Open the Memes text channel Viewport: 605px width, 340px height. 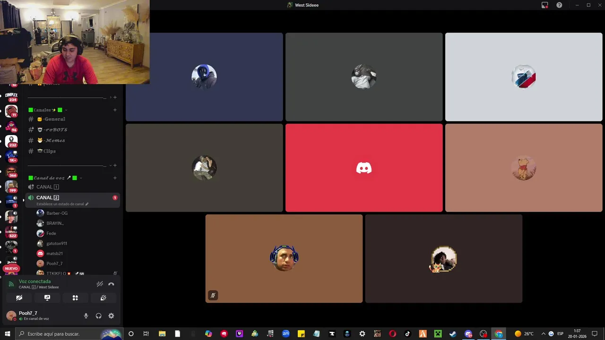72,140
